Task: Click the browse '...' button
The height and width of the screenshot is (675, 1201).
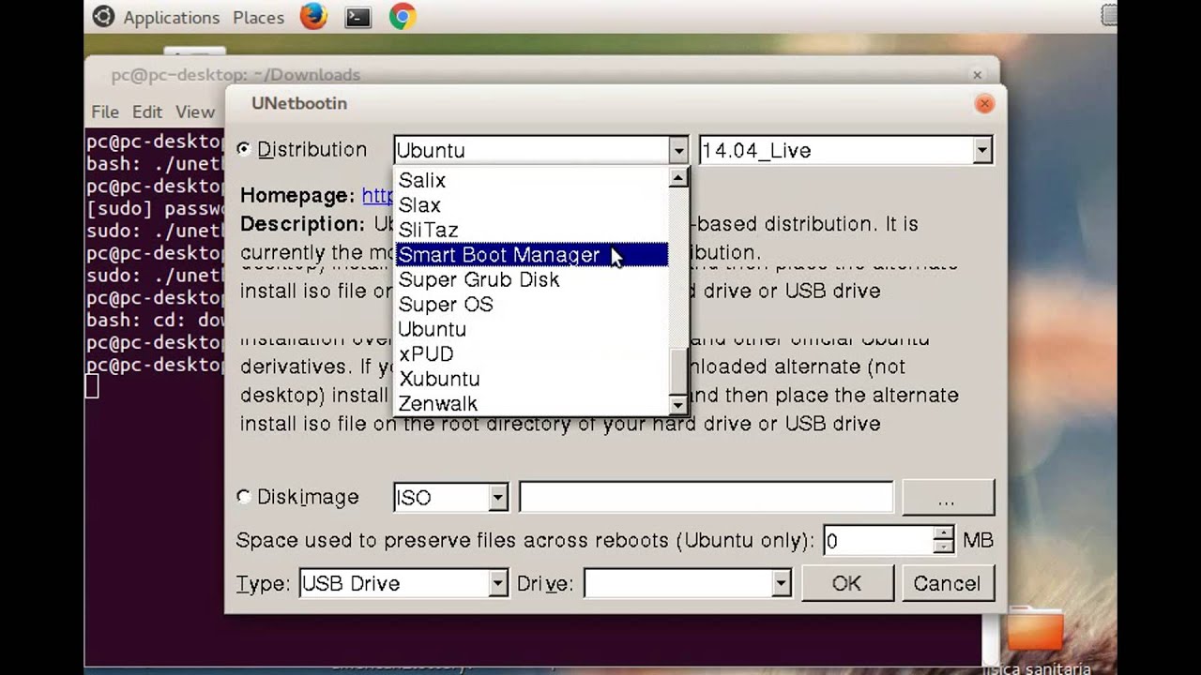Action: tap(948, 498)
